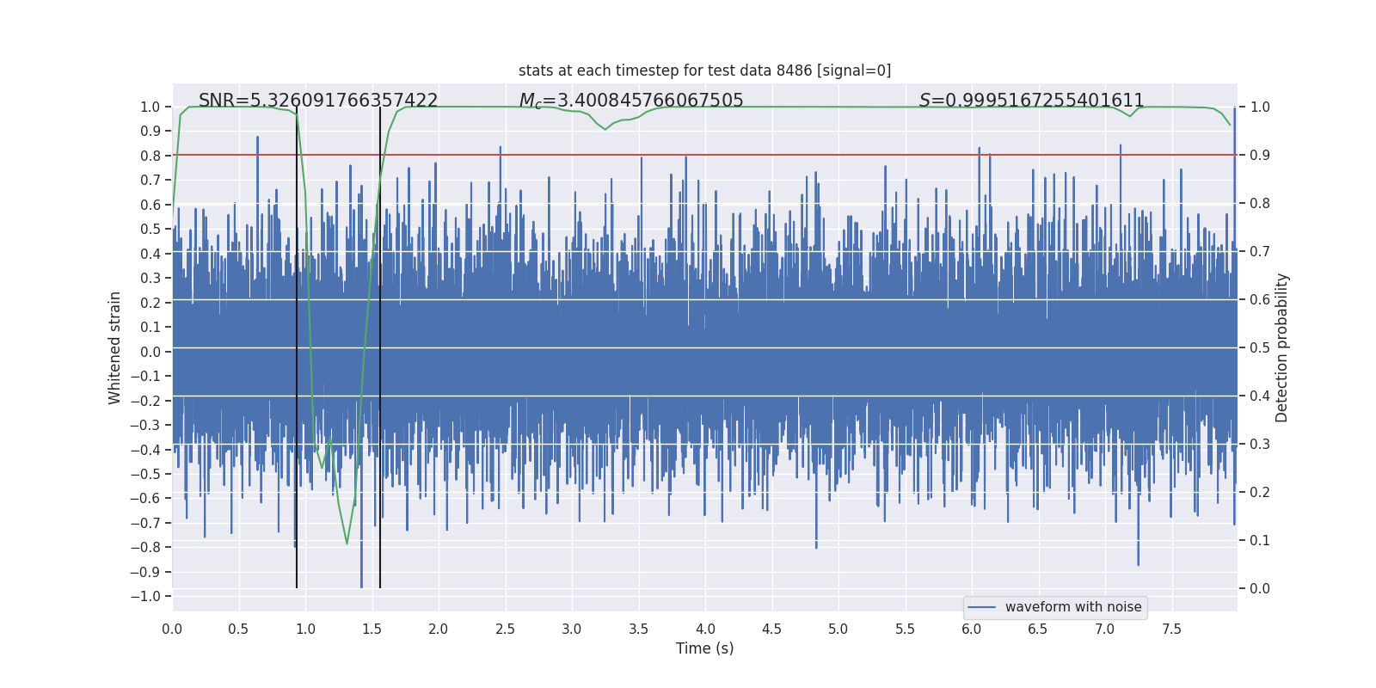Click Whitened strain tick label −0.9

pyautogui.click(x=145, y=572)
